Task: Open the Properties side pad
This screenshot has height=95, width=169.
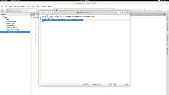Action: pos(168,27)
